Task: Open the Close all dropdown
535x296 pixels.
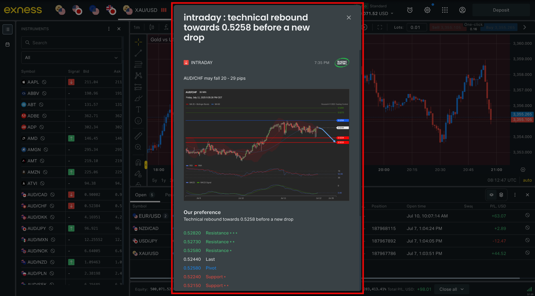Action: coord(451,289)
